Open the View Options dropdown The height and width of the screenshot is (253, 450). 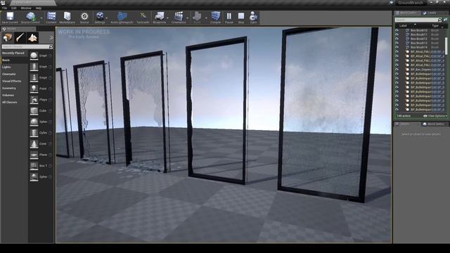coord(435,116)
